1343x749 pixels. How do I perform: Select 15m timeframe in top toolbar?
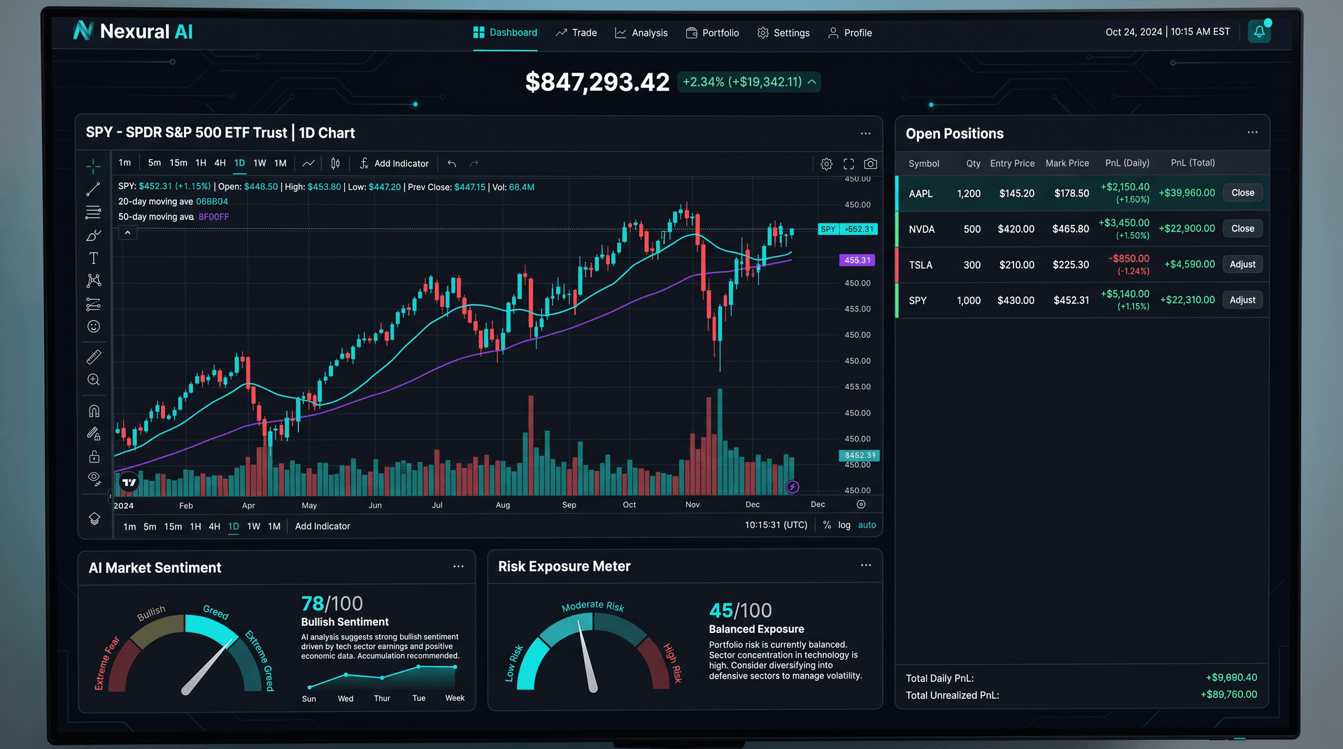pos(178,163)
